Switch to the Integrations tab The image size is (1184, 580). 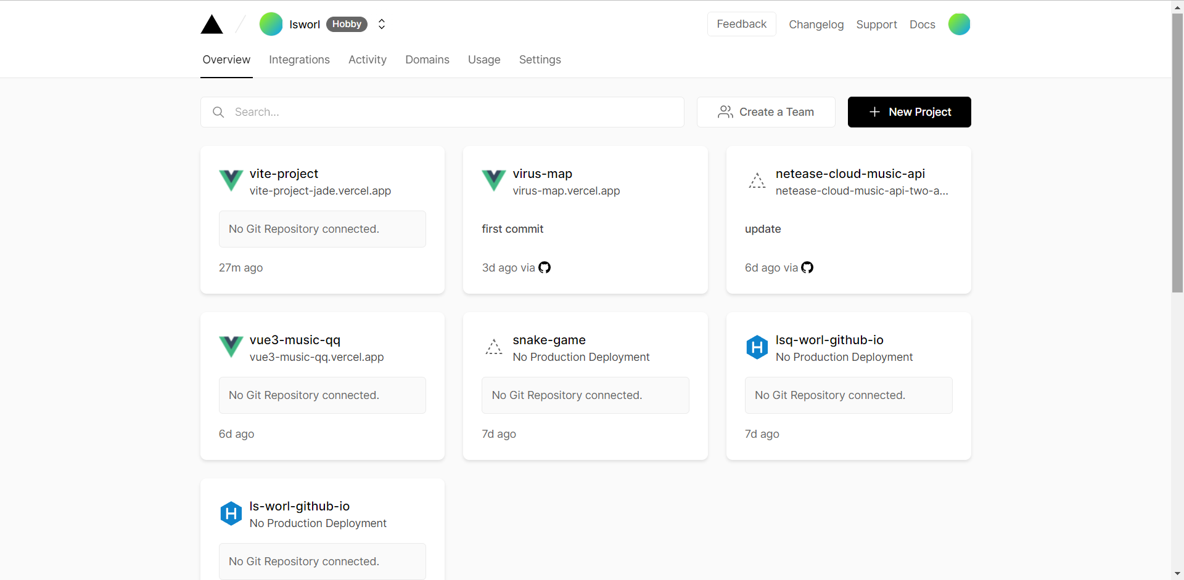[x=299, y=60]
